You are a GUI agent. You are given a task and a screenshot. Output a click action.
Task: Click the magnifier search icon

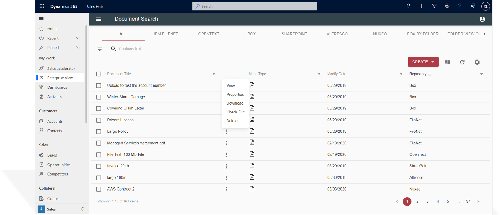click(x=113, y=49)
